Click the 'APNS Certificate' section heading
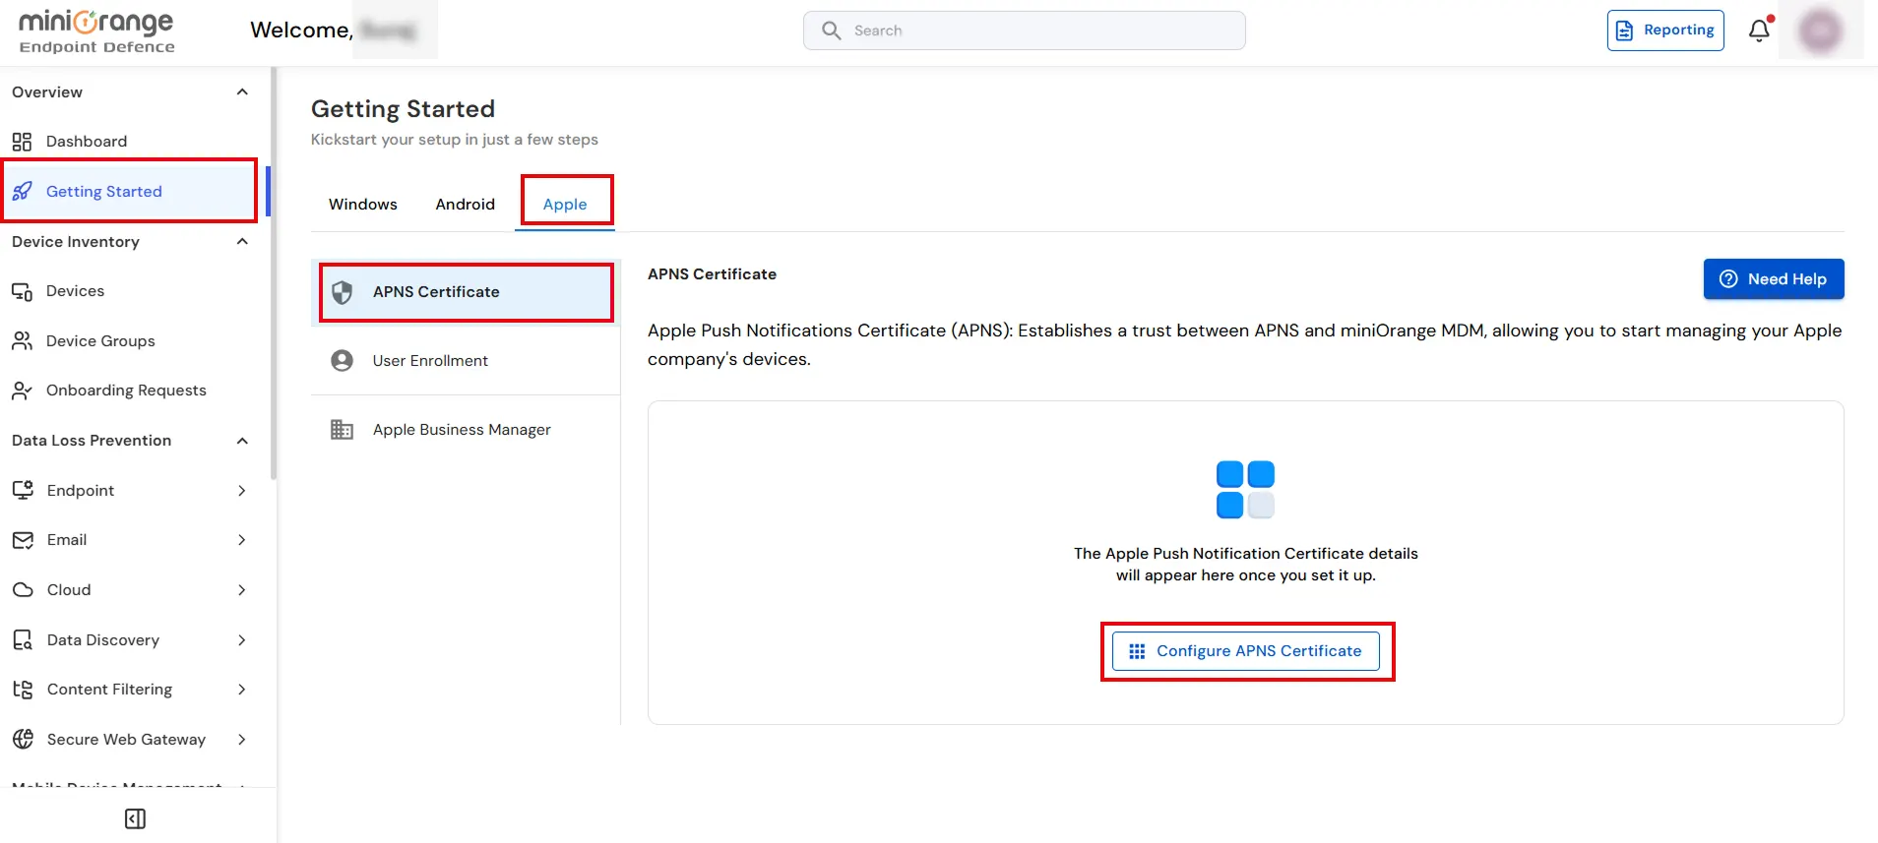The height and width of the screenshot is (843, 1878). coord(712,274)
